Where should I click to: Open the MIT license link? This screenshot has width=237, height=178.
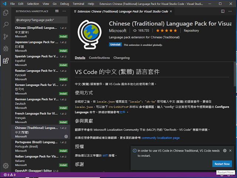point(105,155)
